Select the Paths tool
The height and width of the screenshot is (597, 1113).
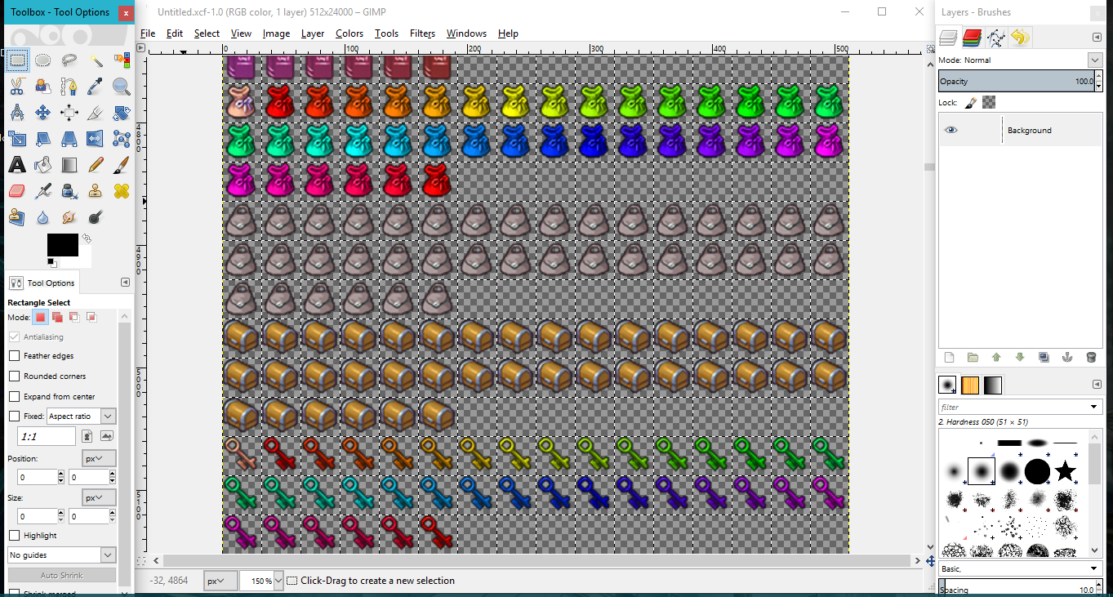(69, 86)
